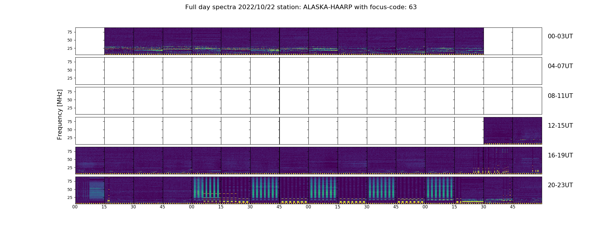Click the 75 tick label of the 00-03UT row
Image resolution: width=602 pixels, height=229 pixels.
[x=70, y=32]
